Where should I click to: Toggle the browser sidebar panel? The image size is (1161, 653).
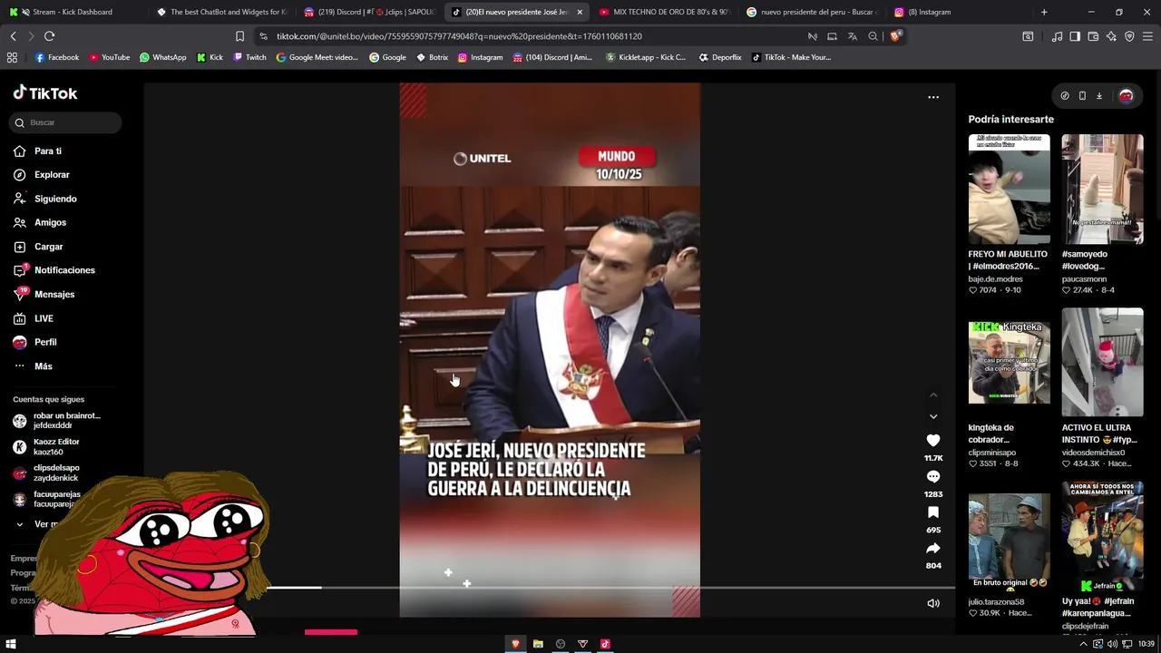tap(1075, 36)
